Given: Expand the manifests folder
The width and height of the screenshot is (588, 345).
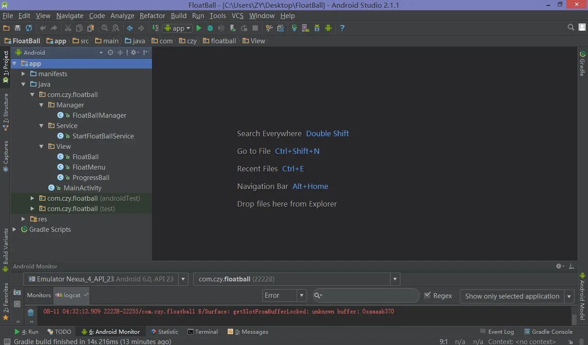Looking at the screenshot, I should point(23,74).
